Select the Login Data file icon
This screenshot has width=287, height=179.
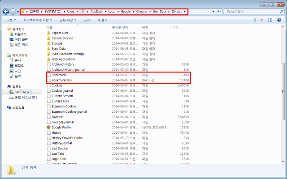point(49,159)
